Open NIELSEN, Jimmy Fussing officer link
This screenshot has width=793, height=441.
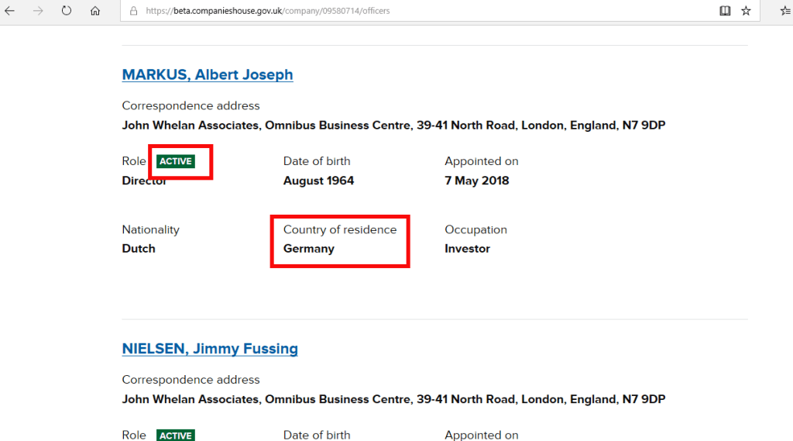tap(210, 349)
